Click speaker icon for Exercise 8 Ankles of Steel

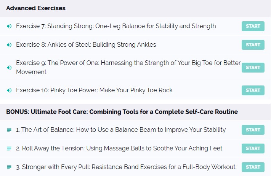click(9, 45)
